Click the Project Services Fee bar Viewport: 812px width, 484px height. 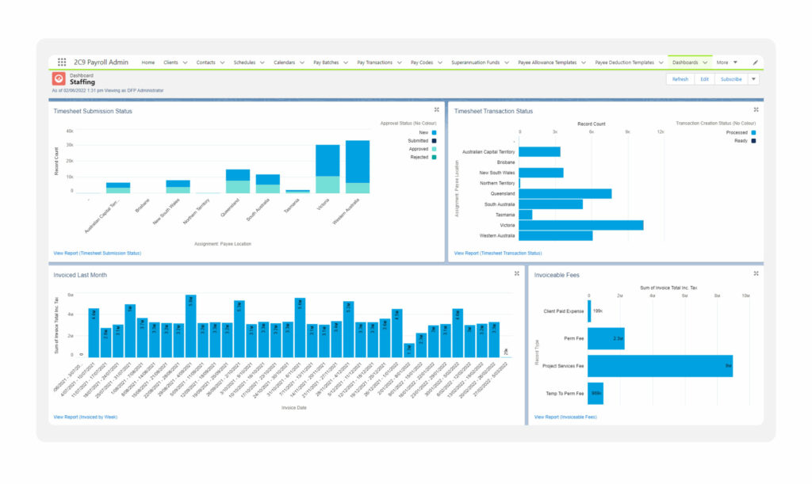click(661, 366)
